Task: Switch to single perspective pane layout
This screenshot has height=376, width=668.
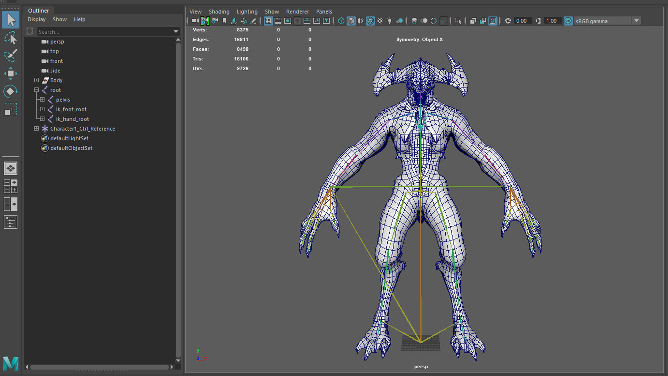Action: 11,169
